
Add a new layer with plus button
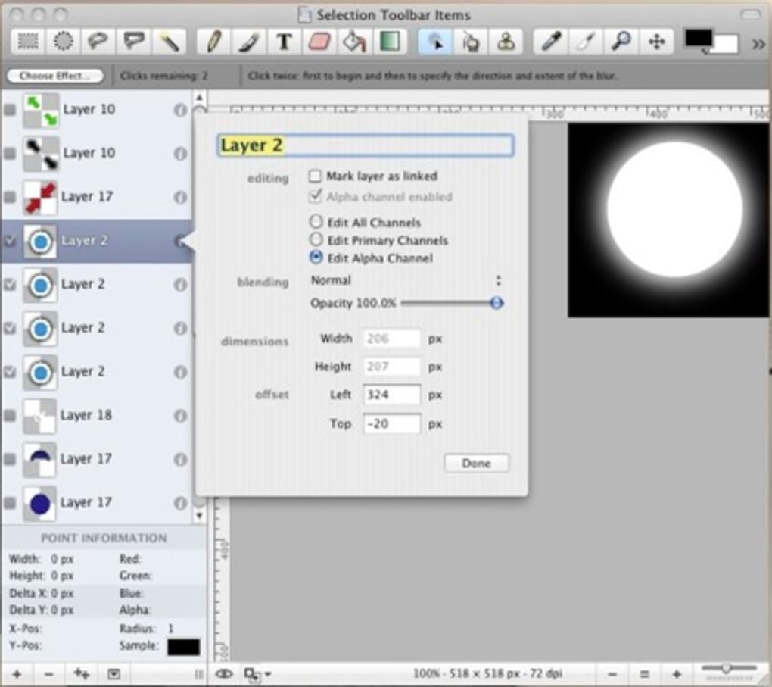click(x=17, y=673)
